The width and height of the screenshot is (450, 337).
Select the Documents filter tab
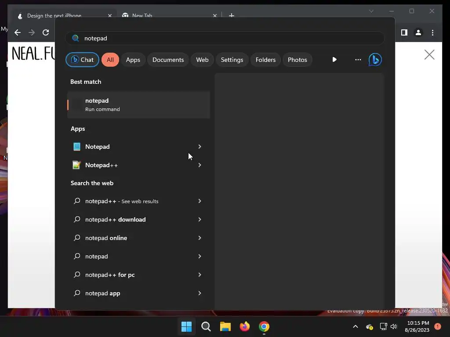168,60
